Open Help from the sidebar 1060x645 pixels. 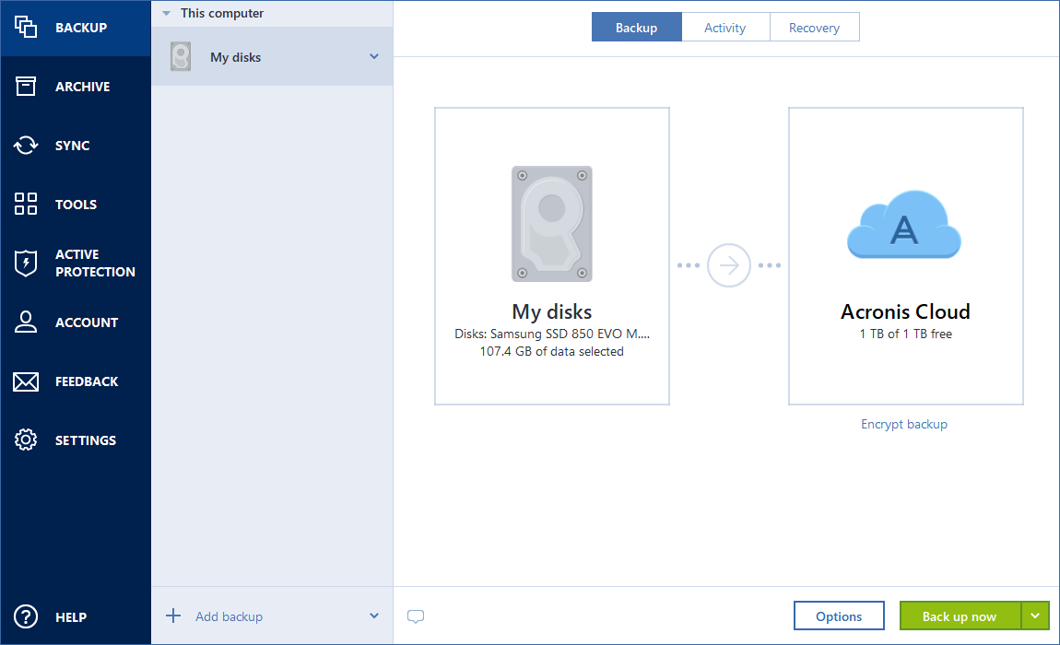76,616
